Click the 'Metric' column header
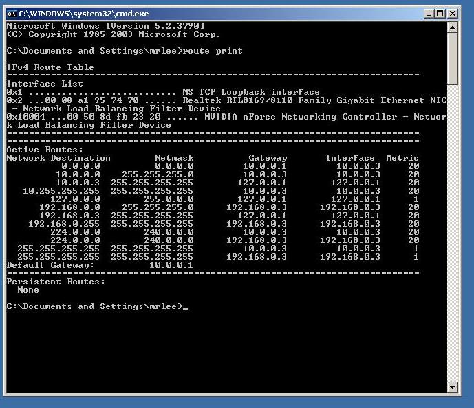 pos(402,158)
